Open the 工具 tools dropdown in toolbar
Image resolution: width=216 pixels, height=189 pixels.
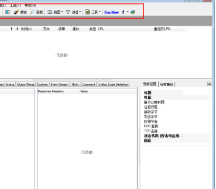(x=93, y=12)
